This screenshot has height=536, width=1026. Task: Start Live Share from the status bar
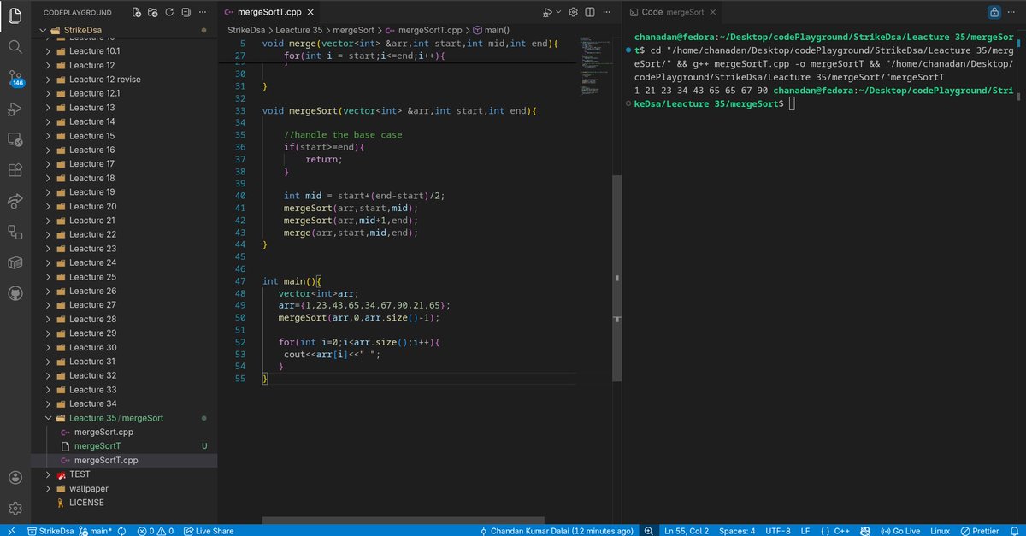tap(208, 531)
